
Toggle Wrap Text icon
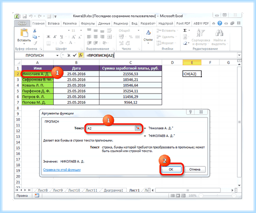click(109, 30)
